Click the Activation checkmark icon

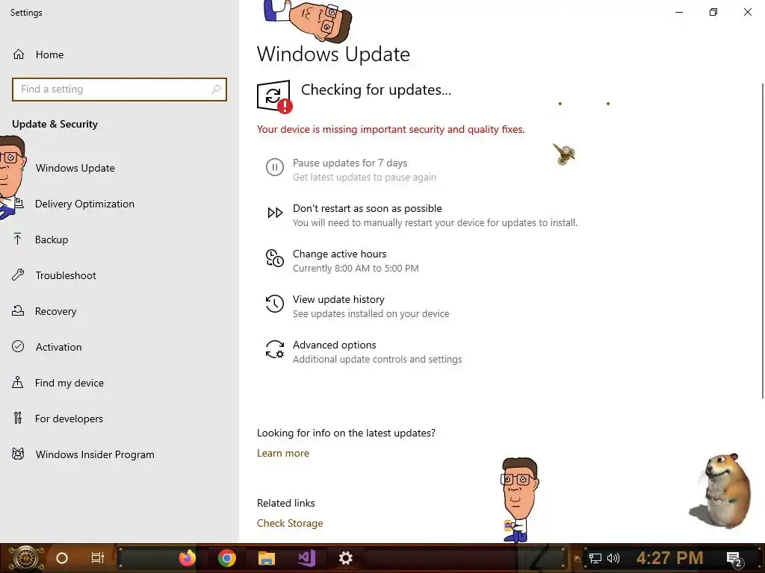pos(18,346)
